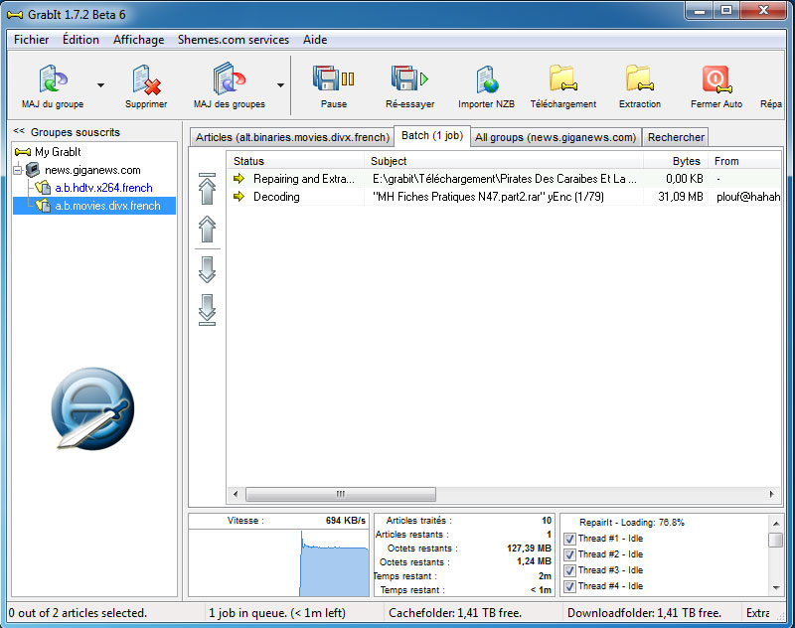This screenshot has height=628, width=795.
Task: Click the arrow icon beside Repairing status
Action: [238, 179]
